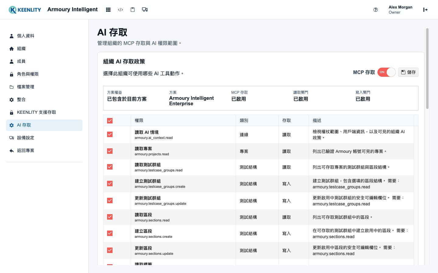Click armoury.projects.read text
This screenshot has height=273, width=438.
(152, 154)
